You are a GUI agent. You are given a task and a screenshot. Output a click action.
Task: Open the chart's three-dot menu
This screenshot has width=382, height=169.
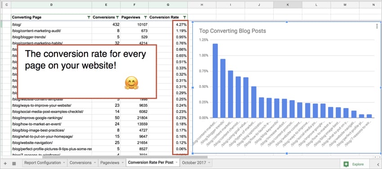click(x=377, y=26)
